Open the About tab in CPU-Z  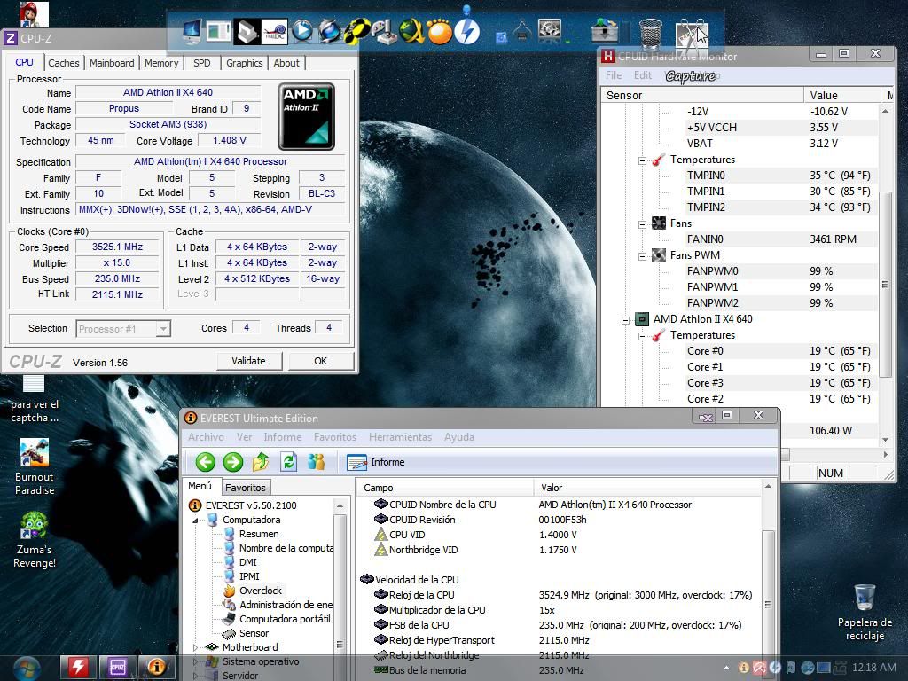(x=286, y=63)
